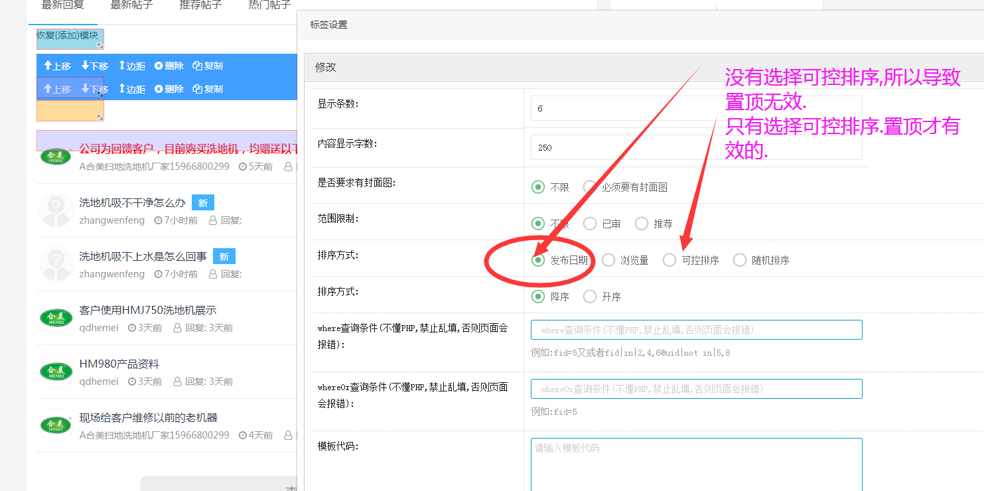
Task: Click the orange empty module block
Action: pyautogui.click(x=70, y=111)
